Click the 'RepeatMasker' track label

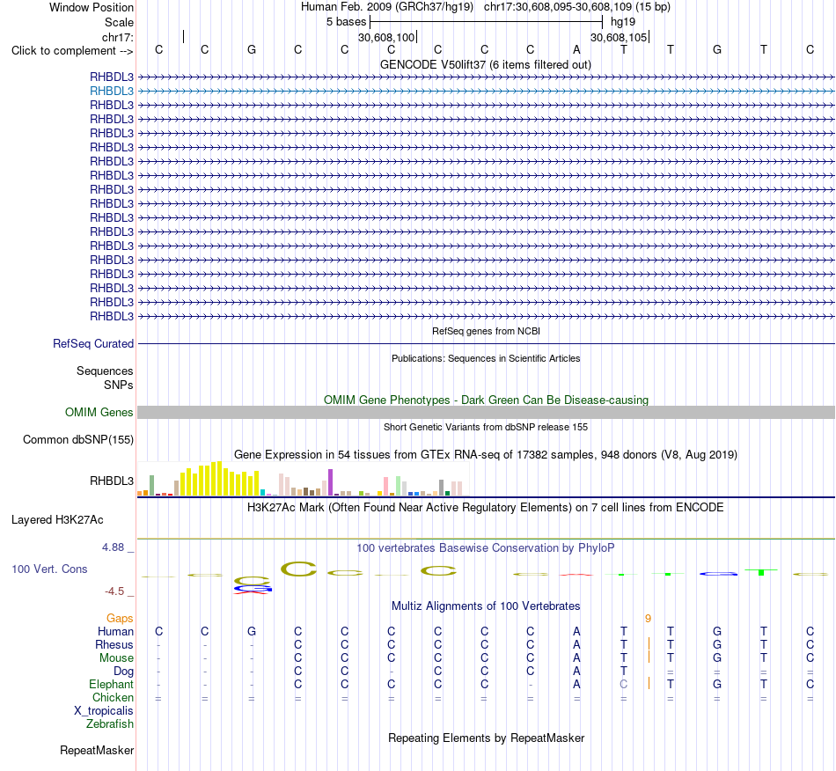[97, 751]
